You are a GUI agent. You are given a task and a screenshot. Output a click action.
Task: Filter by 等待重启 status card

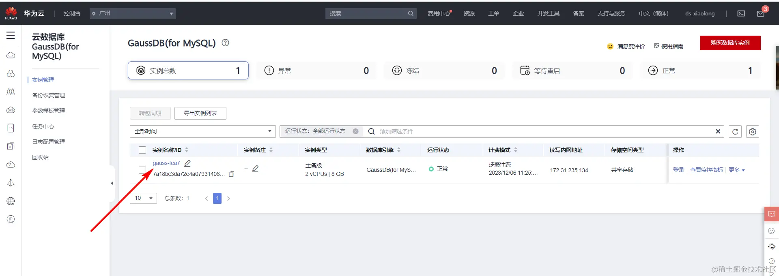(572, 71)
